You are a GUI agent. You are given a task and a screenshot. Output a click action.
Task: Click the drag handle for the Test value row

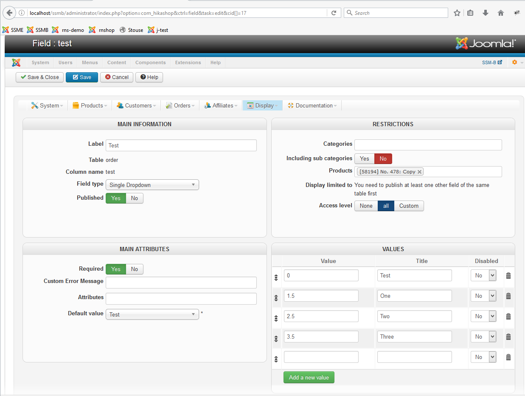[x=276, y=277]
